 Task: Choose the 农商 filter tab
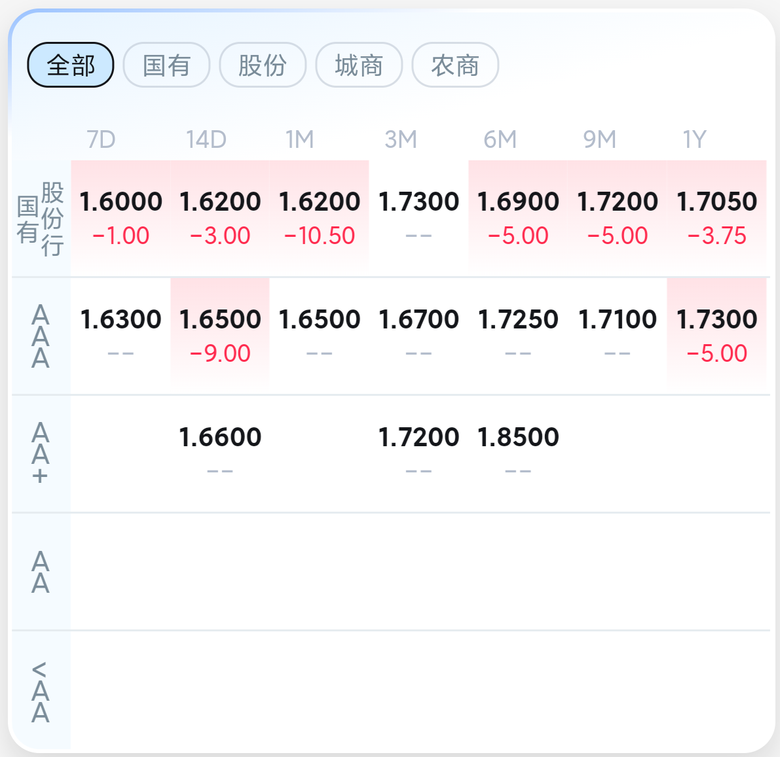coord(455,65)
